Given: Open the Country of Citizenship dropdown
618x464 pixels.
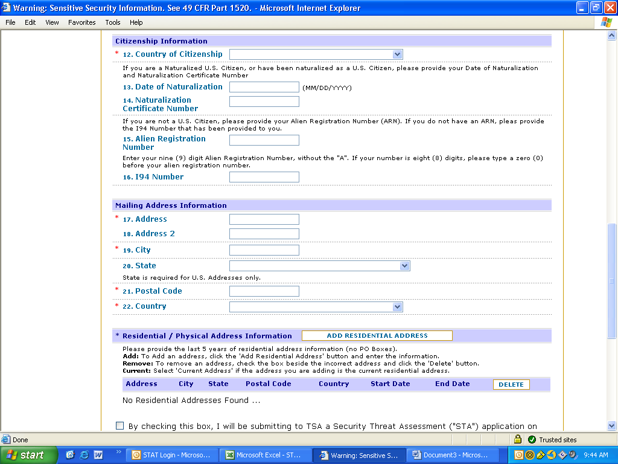Looking at the screenshot, I should pyautogui.click(x=397, y=54).
